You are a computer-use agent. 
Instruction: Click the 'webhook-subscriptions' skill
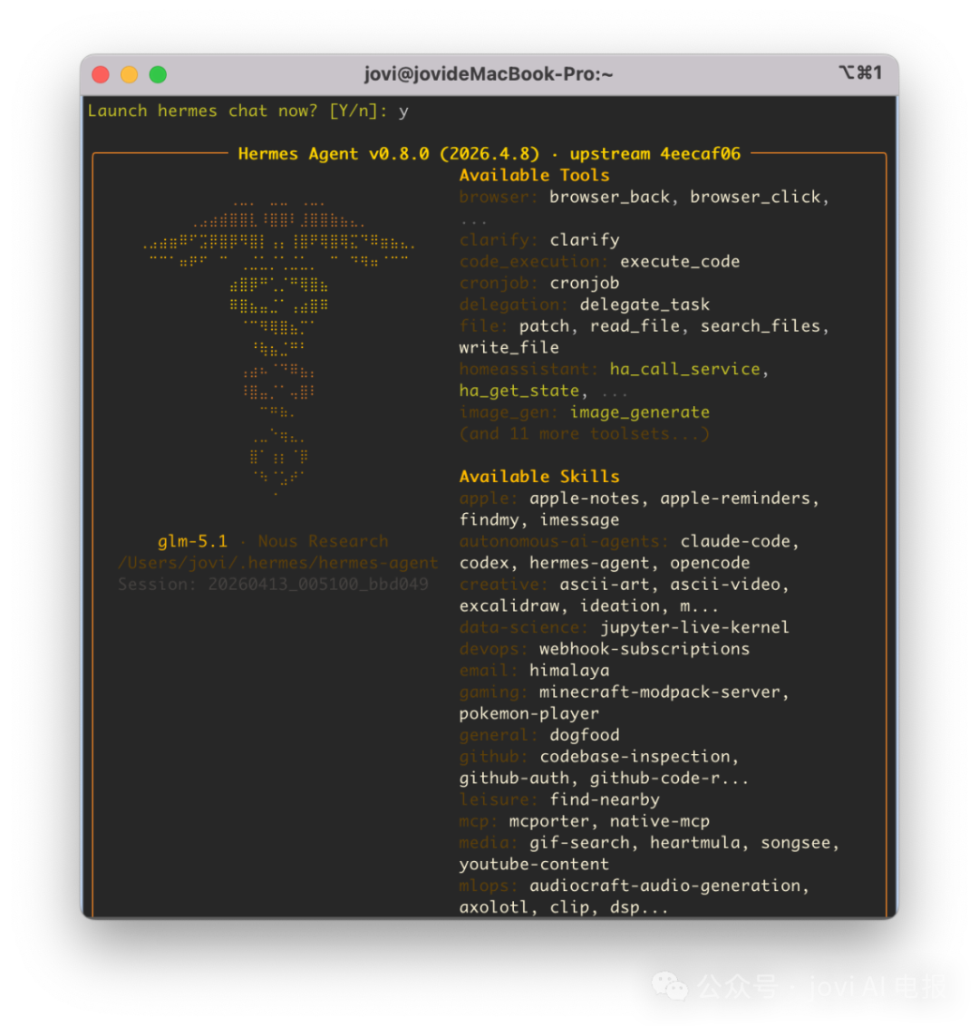(x=645, y=648)
